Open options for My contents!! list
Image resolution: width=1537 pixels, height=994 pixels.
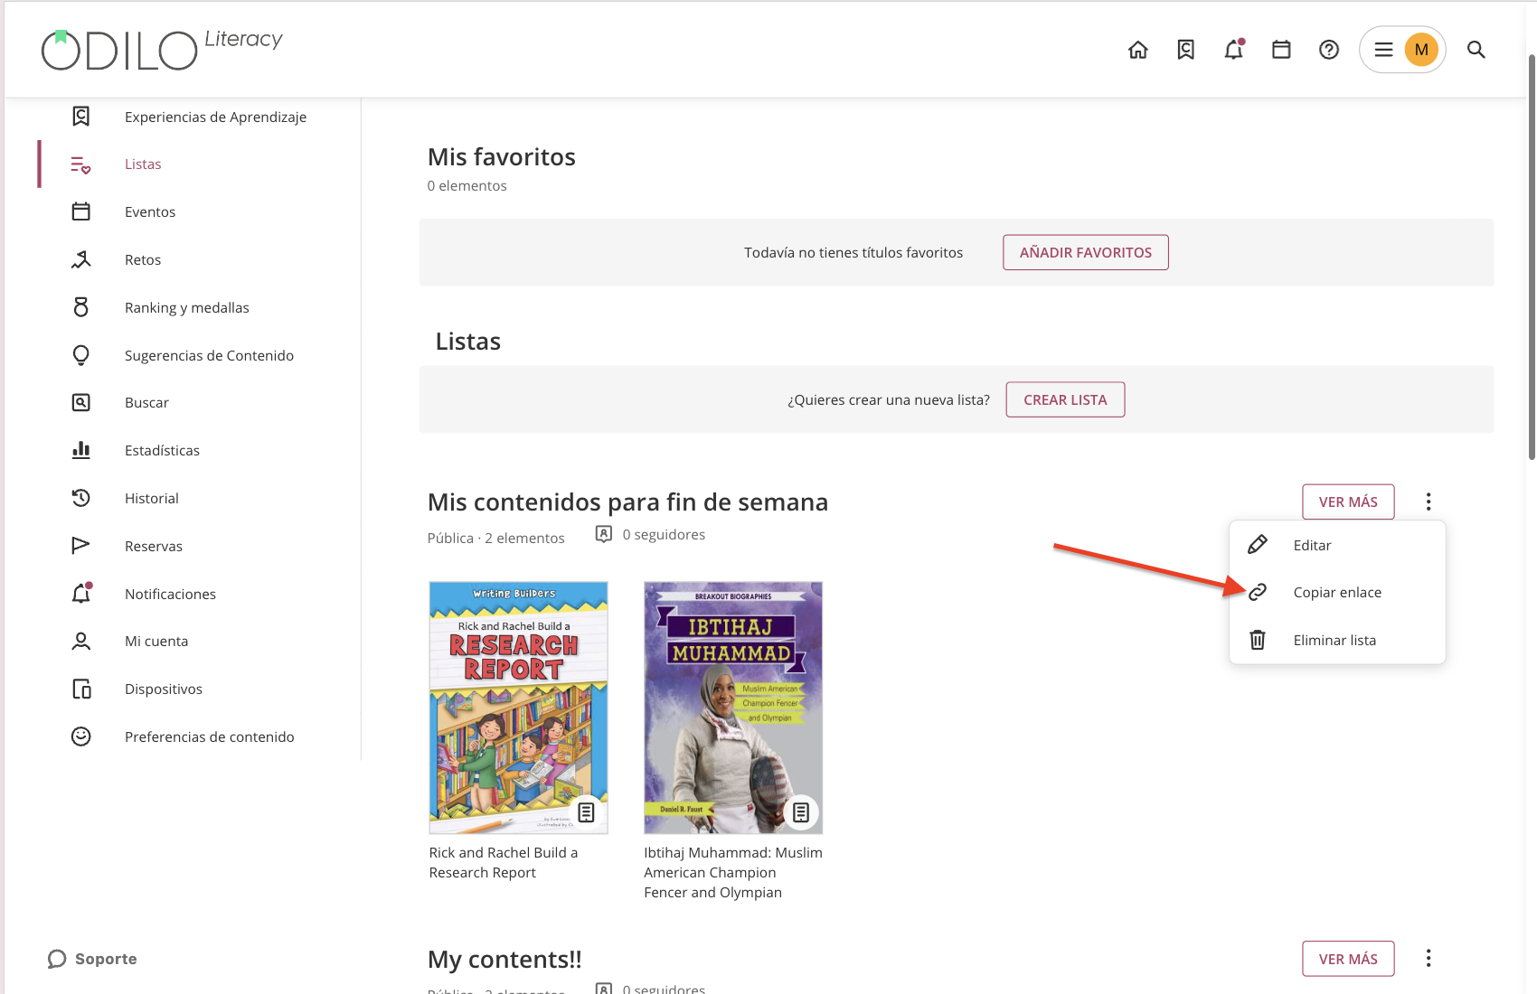tap(1429, 959)
